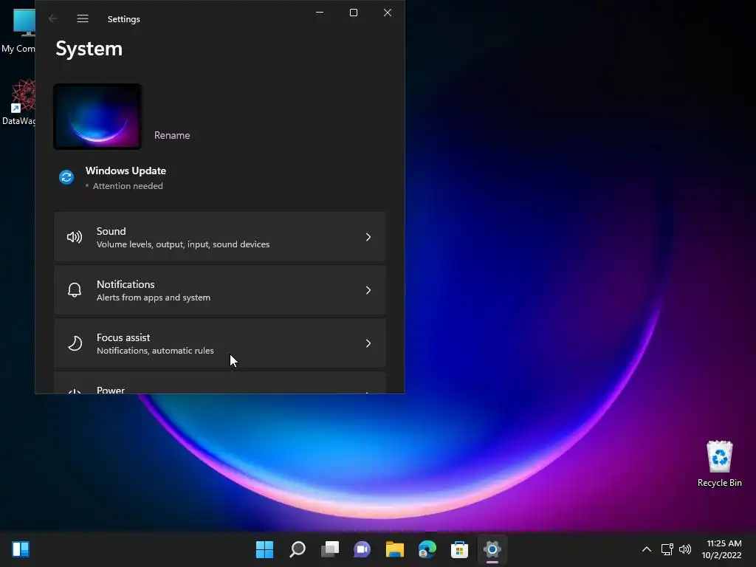
Task: Click the volume icon in system tray
Action: click(x=685, y=549)
